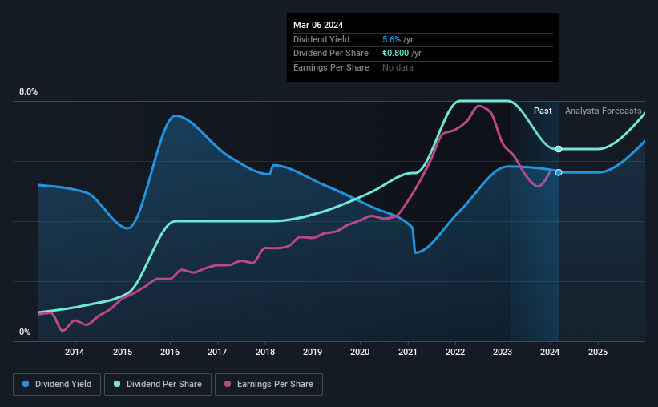The width and height of the screenshot is (658, 407).
Task: Click the 2019 x-axis label
Action: tap(313, 352)
